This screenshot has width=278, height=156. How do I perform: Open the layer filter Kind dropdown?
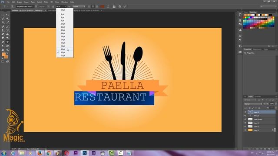[250, 100]
